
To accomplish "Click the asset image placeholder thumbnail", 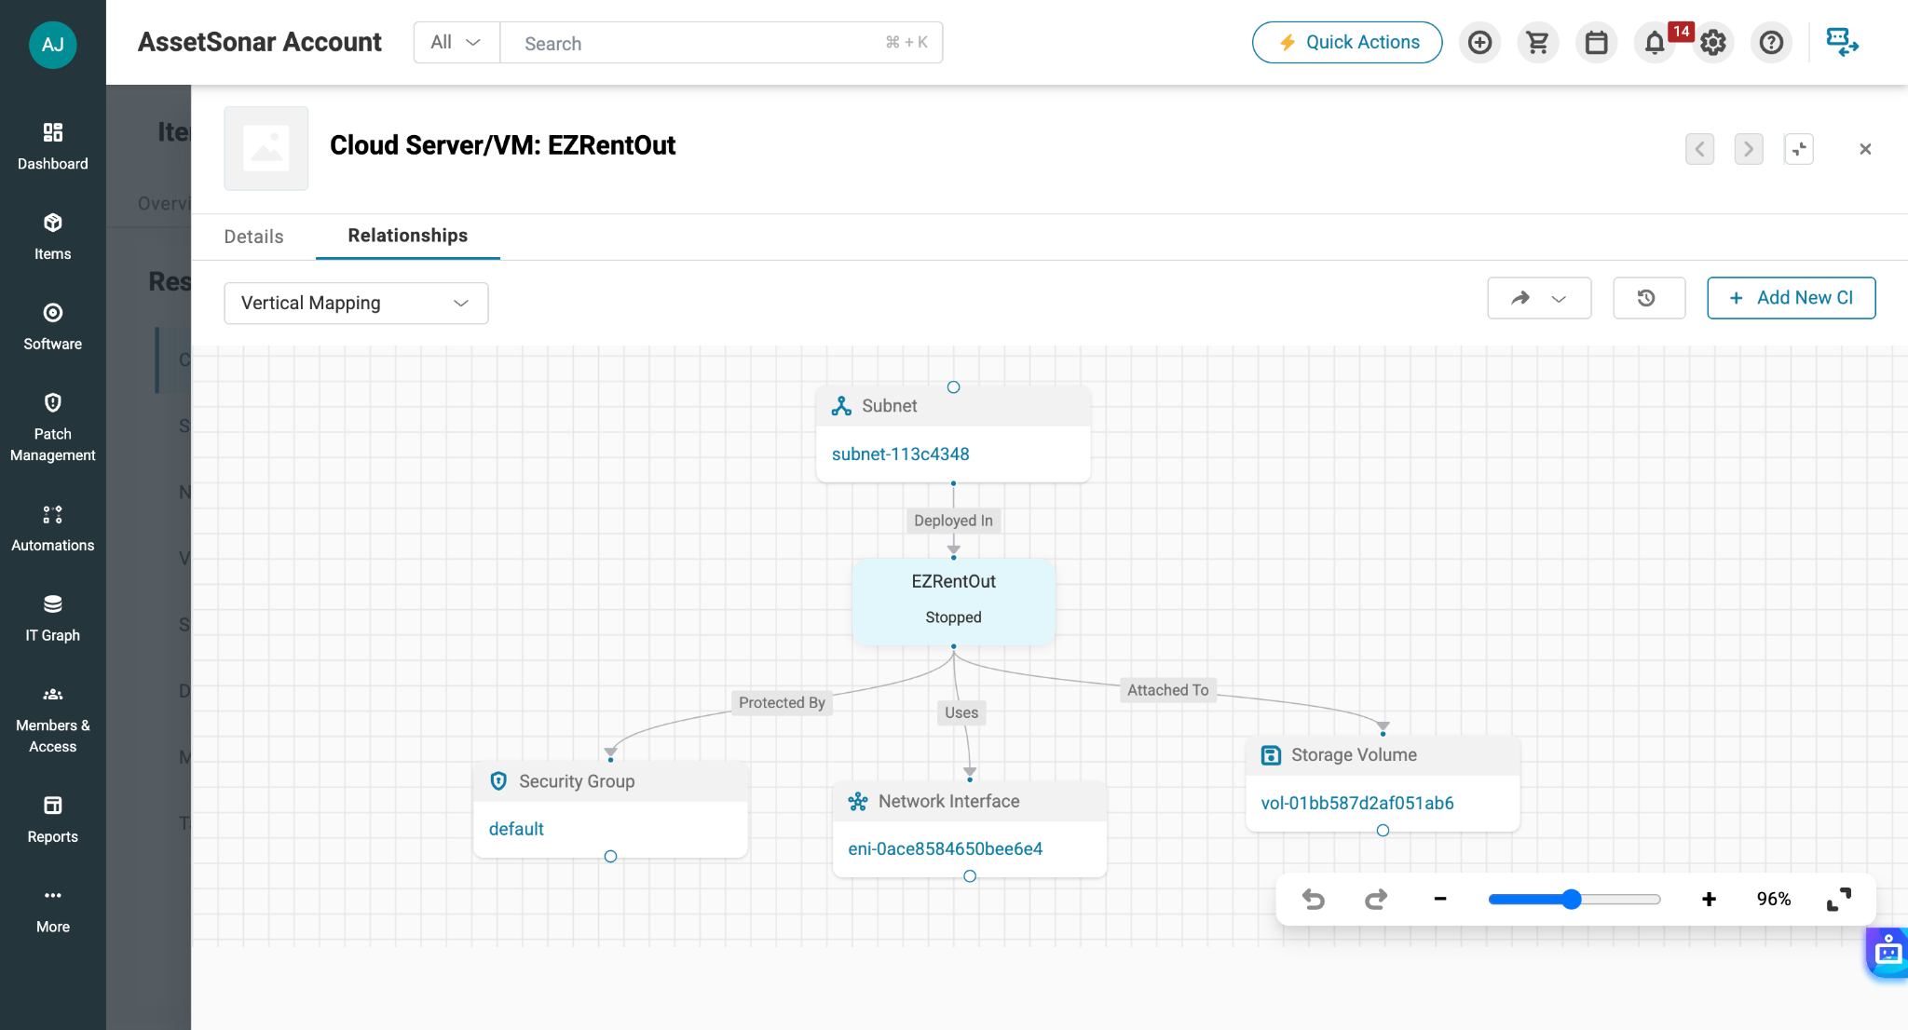I will [266, 149].
